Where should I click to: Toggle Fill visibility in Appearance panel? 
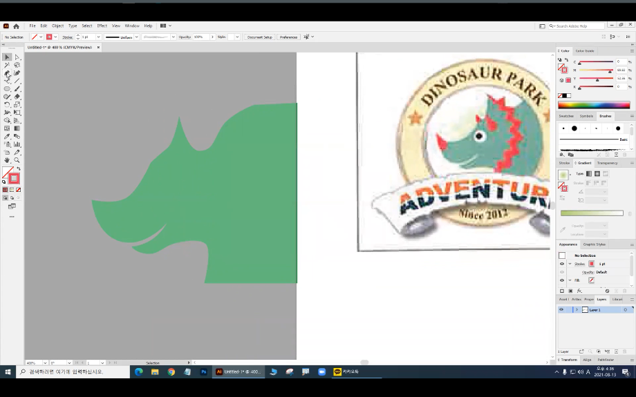tap(561, 280)
